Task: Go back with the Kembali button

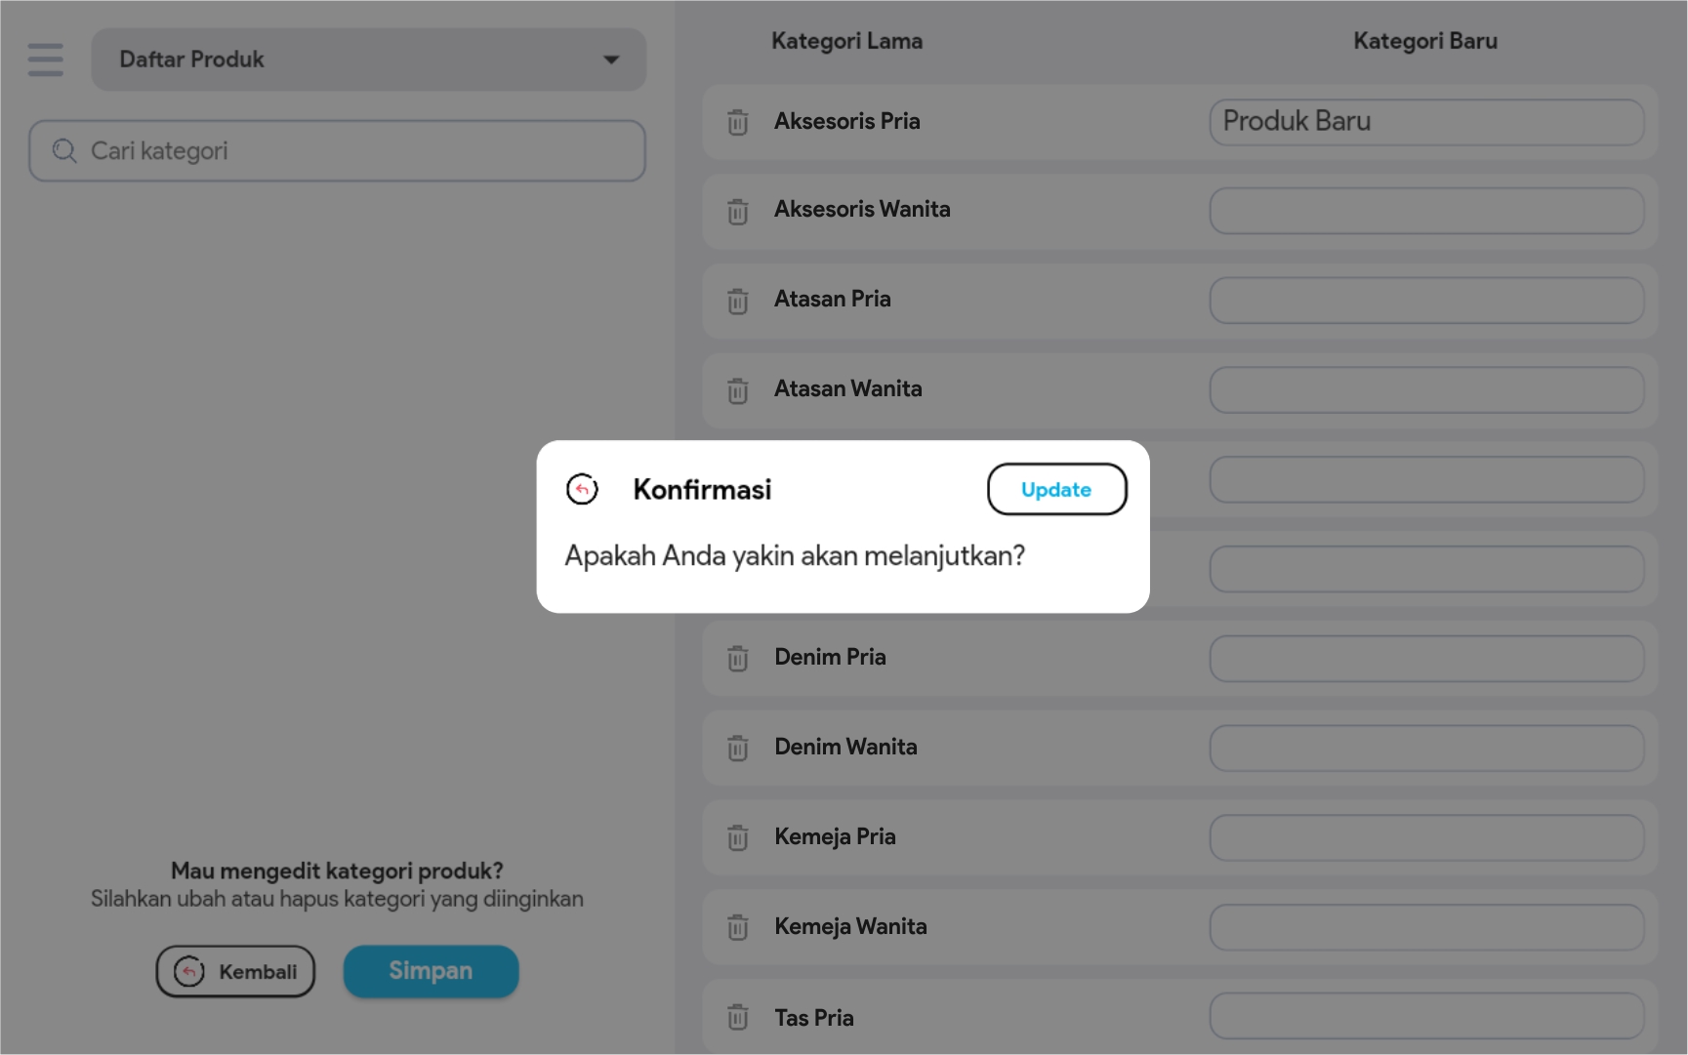Action: 235,971
